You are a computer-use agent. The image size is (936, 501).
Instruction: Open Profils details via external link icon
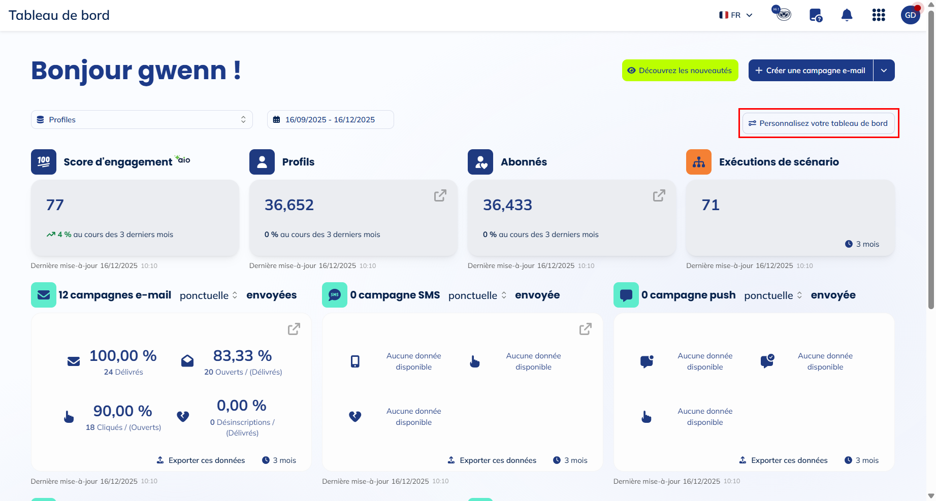(x=440, y=195)
